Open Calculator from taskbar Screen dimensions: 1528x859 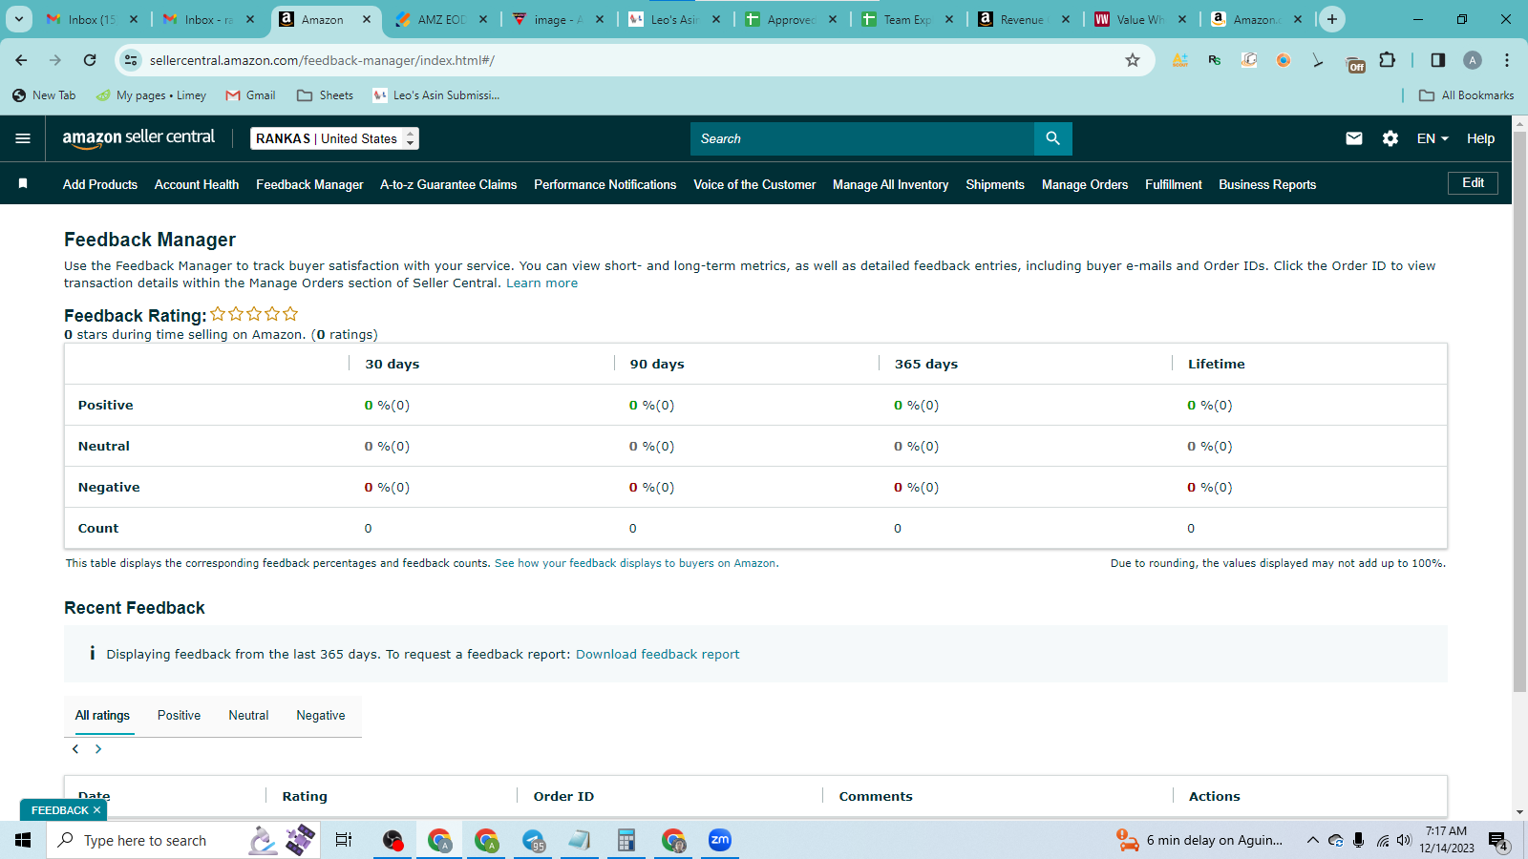[x=626, y=840]
